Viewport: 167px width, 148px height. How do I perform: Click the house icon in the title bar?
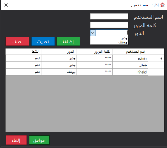pos(162,5)
